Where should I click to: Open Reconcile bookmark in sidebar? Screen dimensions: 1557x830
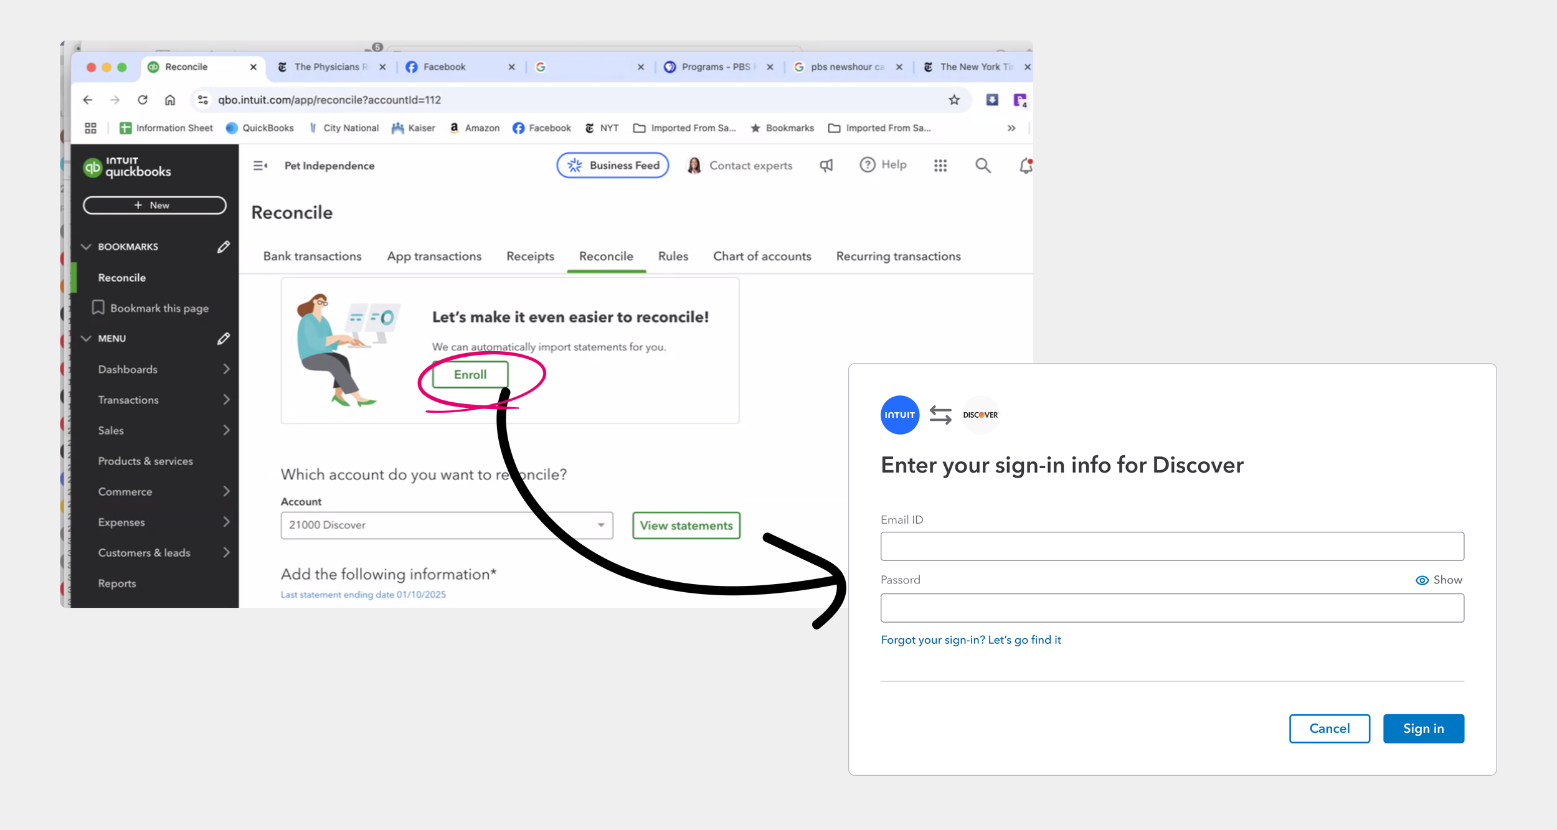121,278
